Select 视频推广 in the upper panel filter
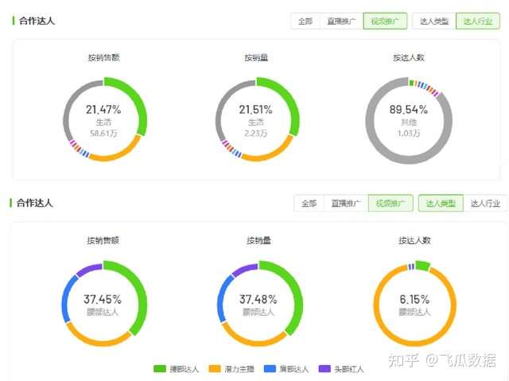 click(384, 21)
